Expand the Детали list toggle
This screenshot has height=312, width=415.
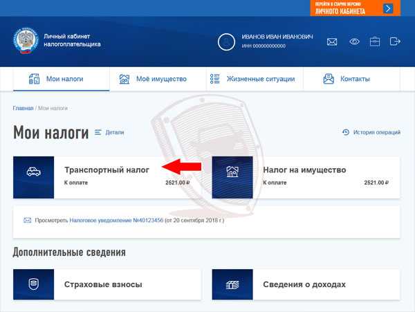pyautogui.click(x=109, y=132)
